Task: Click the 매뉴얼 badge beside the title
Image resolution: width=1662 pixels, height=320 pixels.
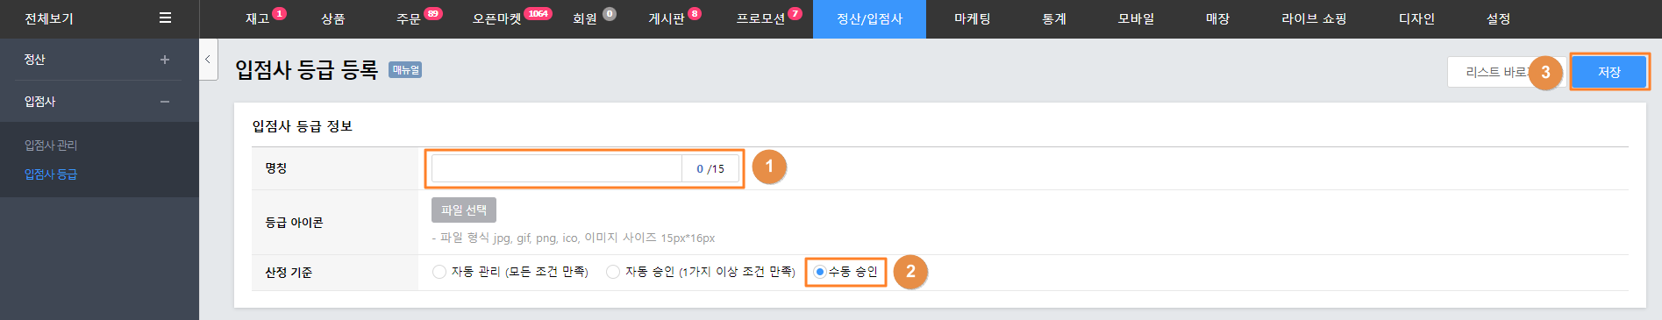Action: click(x=405, y=70)
